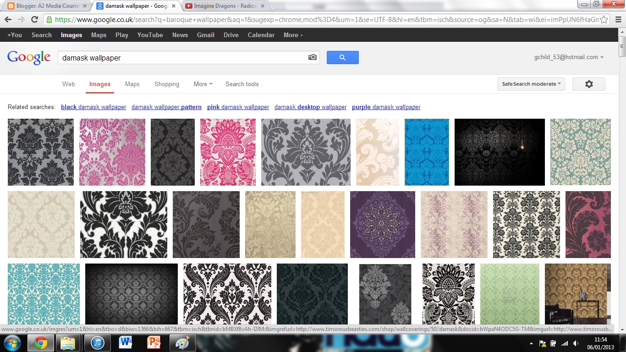Click the blue magnifier search button

click(342, 57)
